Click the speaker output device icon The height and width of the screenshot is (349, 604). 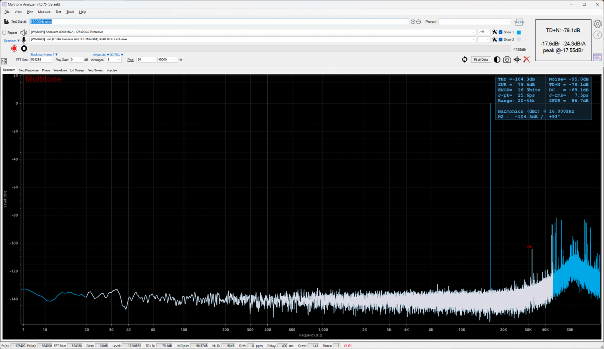click(24, 33)
